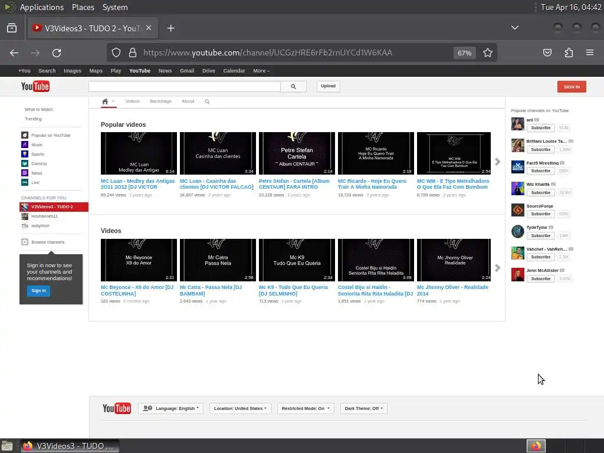Click the Firefox View icon
This screenshot has width=604, height=453.
point(12,28)
